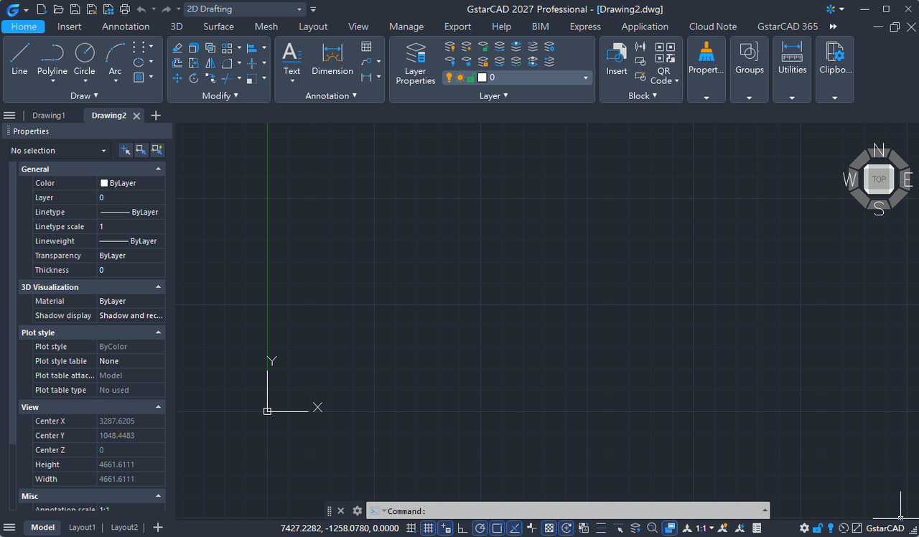Open the Properties brush panel
Viewport: 919px width, 537px height.
[706, 59]
